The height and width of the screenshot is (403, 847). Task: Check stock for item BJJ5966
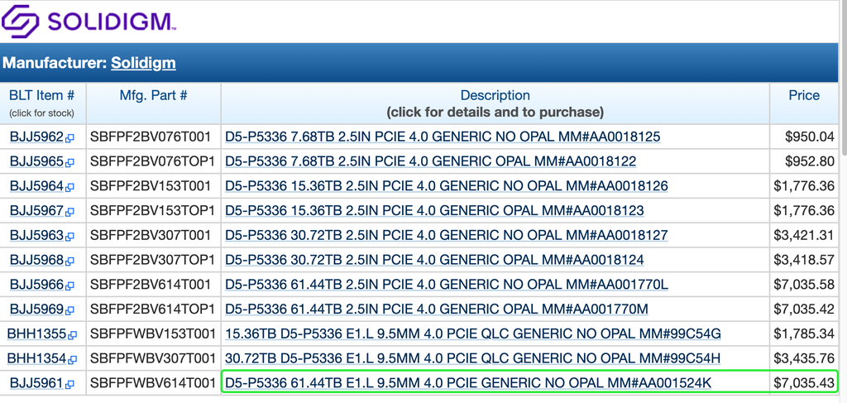pyautogui.click(x=36, y=285)
